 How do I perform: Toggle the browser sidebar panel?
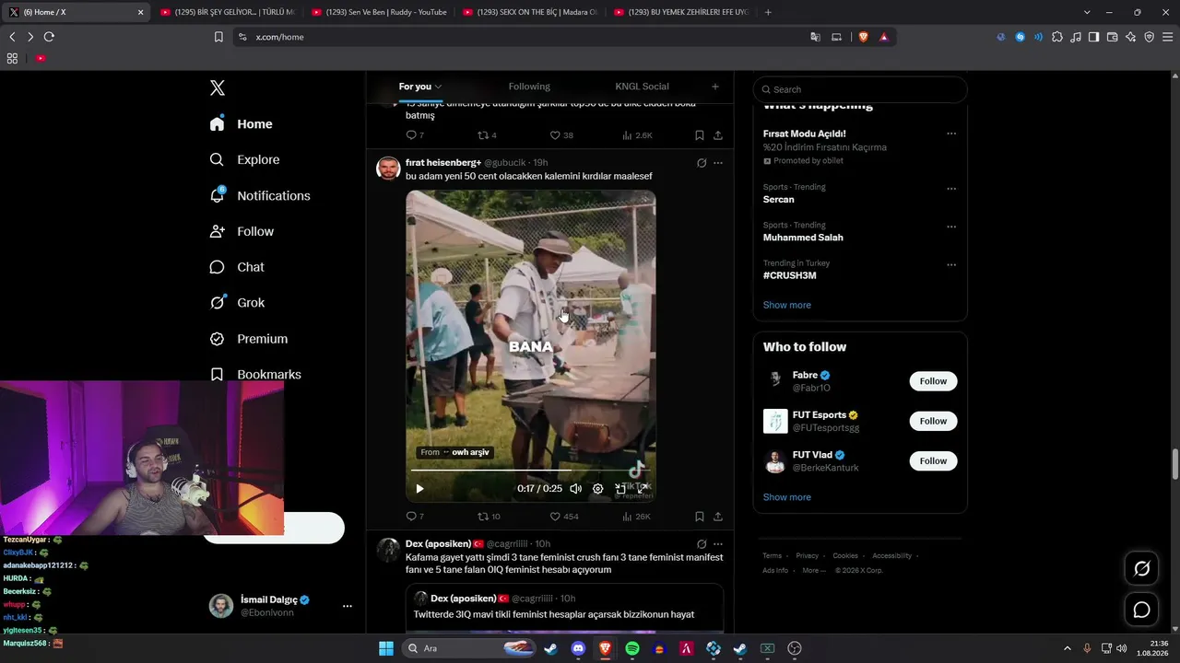(x=1093, y=37)
